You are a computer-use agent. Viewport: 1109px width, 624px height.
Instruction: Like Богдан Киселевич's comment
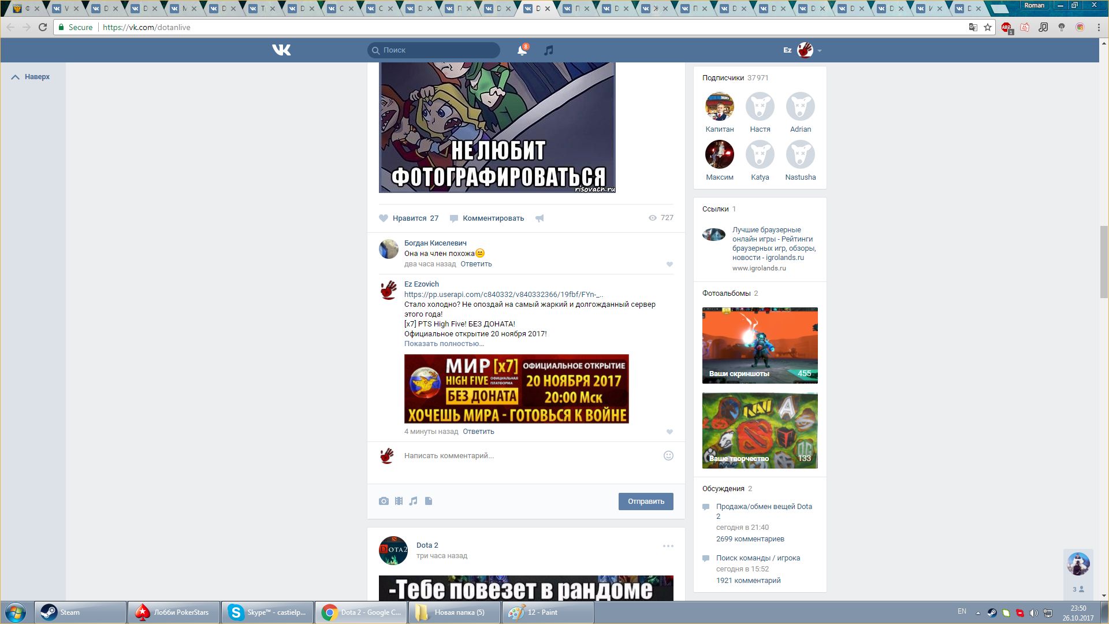point(669,264)
